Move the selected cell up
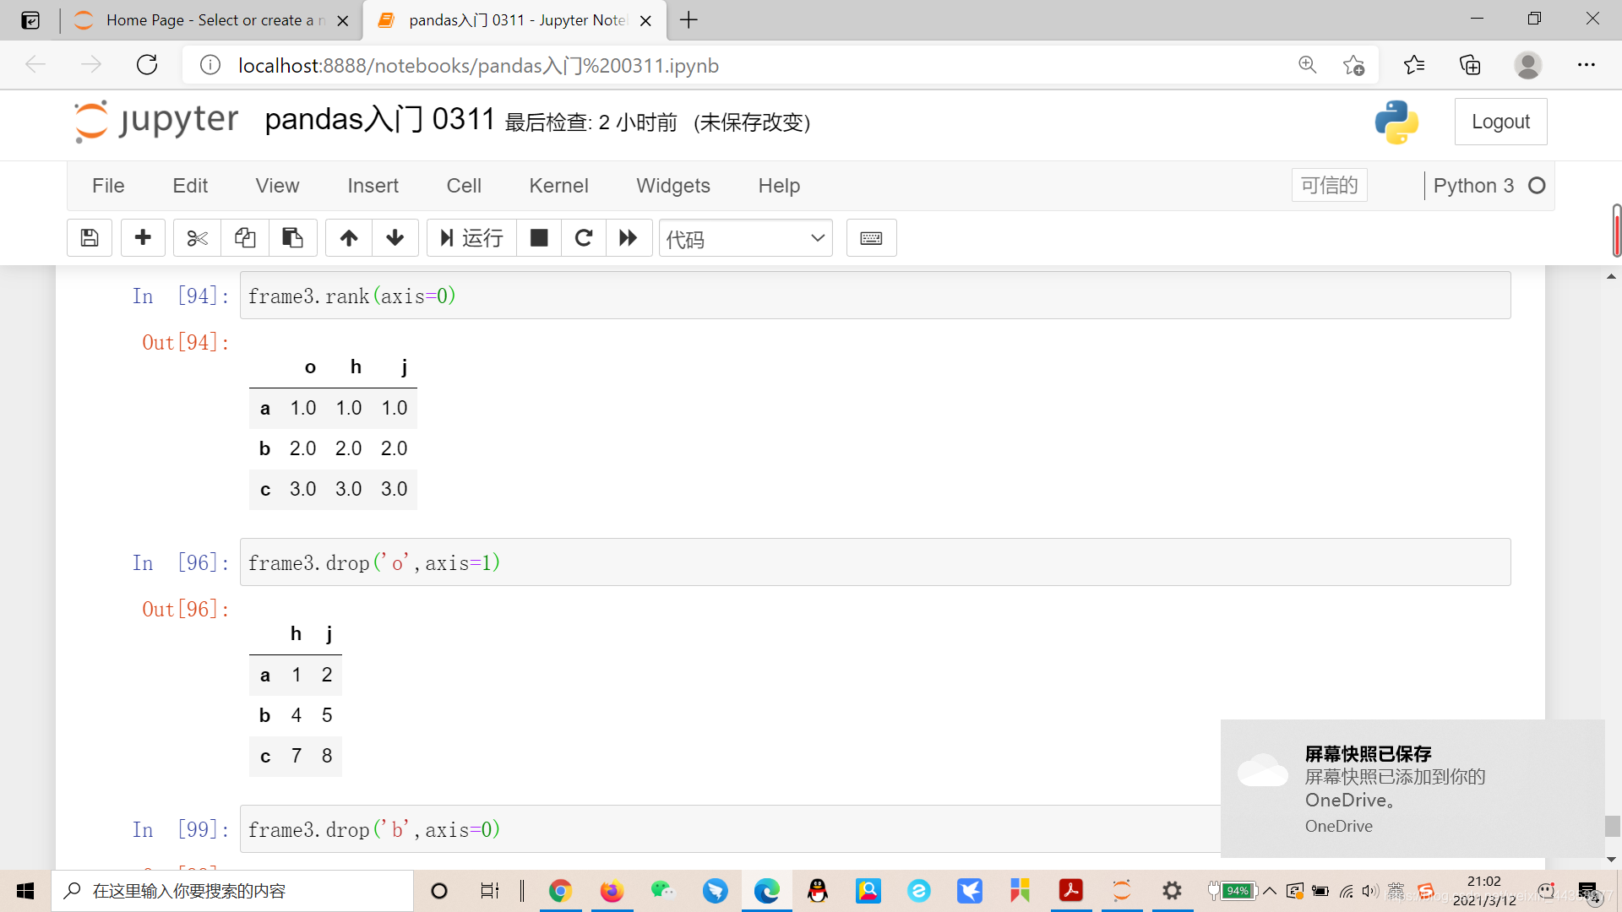This screenshot has width=1622, height=912. [x=348, y=237]
